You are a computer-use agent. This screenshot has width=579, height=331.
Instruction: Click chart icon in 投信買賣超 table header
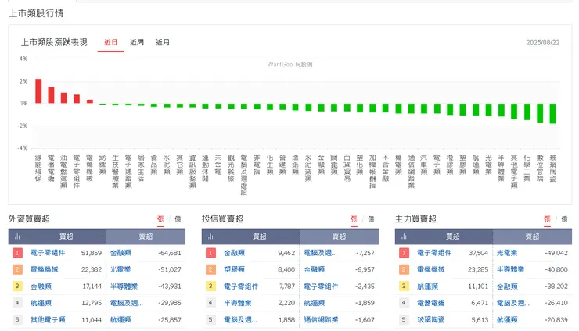(210, 237)
